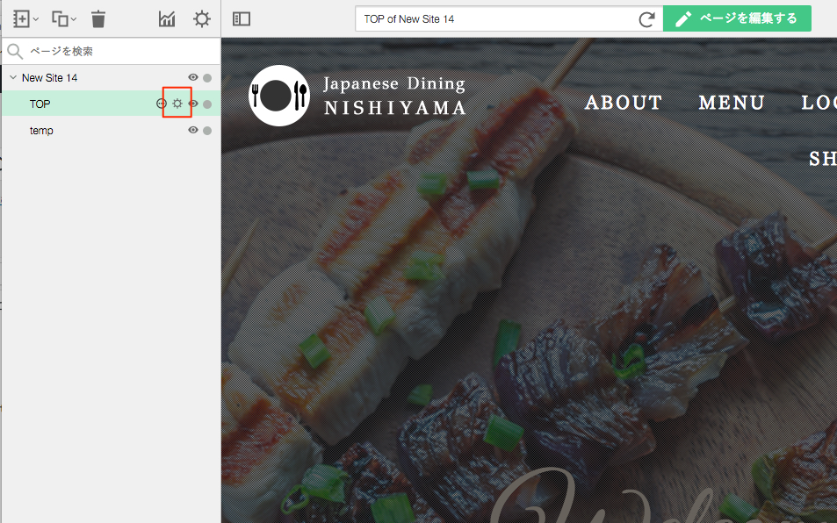Image resolution: width=837 pixels, height=523 pixels.
Task: Click the reload preview icon
Action: tap(646, 19)
